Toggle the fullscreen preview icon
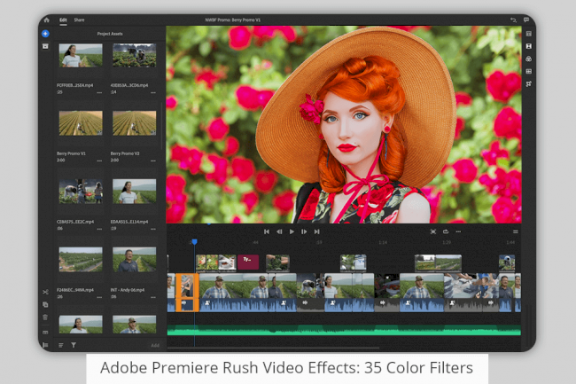Image resolution: width=576 pixels, height=384 pixels. click(433, 231)
